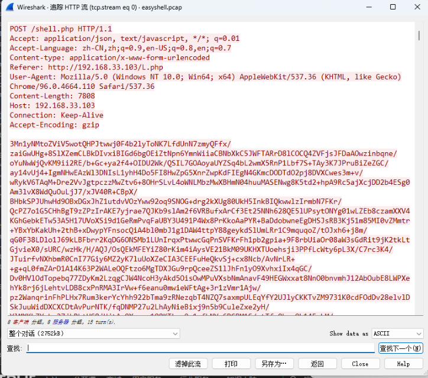Click the payload line starting with JTuirfvNXhbmR0
Viewport: 428px width, 378px height.
click(x=153, y=259)
